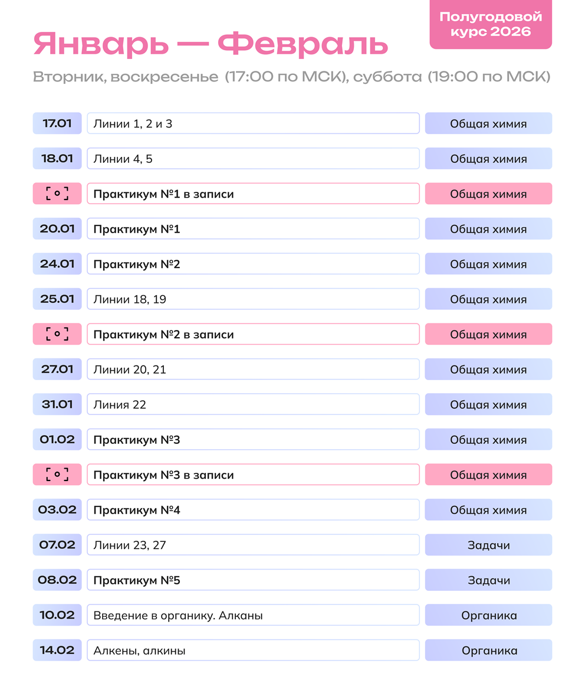
Task: Click the 17.01 date label
Action: pos(57,123)
